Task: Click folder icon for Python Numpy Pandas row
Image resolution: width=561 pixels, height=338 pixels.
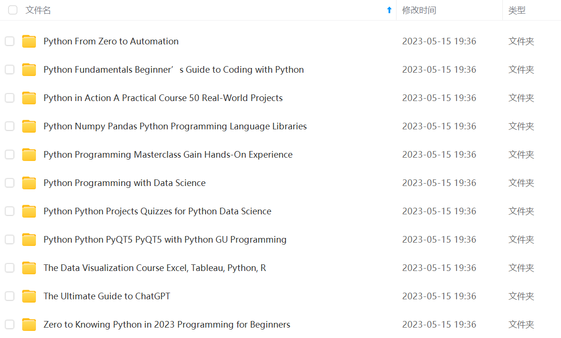Action: point(29,127)
